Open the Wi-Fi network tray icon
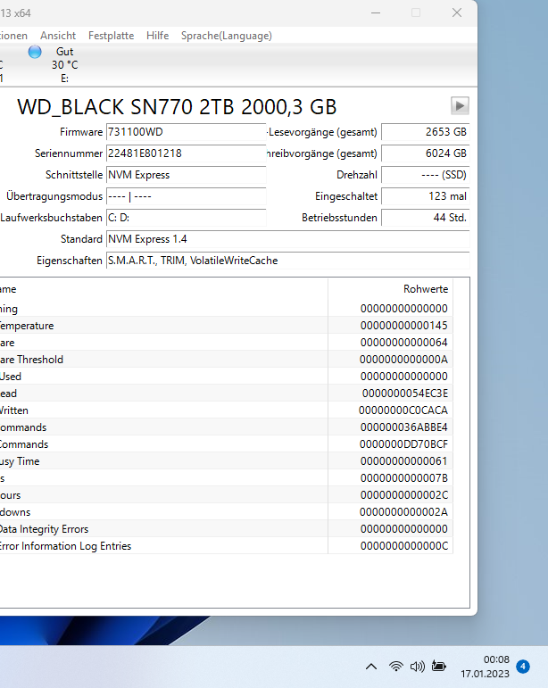Screen dimensions: 548x688 [x=395, y=667]
